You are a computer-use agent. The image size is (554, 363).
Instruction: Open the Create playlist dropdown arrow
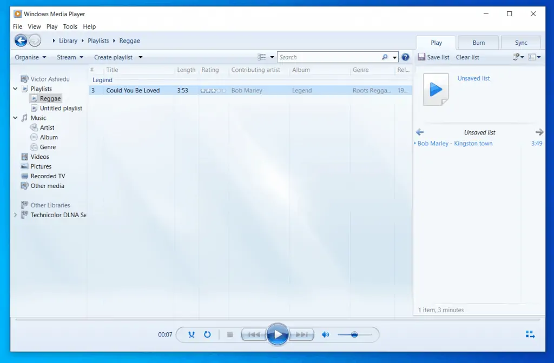(x=140, y=57)
